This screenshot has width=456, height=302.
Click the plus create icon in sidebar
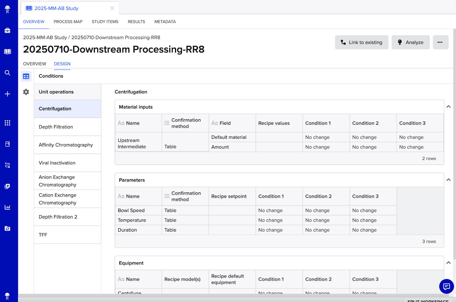(x=7, y=94)
